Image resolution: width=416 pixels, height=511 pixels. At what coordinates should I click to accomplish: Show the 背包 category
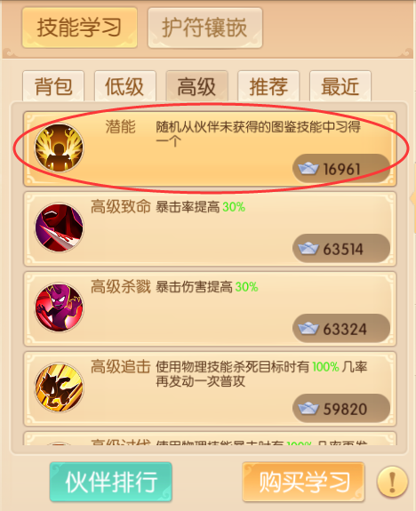[x=53, y=86]
